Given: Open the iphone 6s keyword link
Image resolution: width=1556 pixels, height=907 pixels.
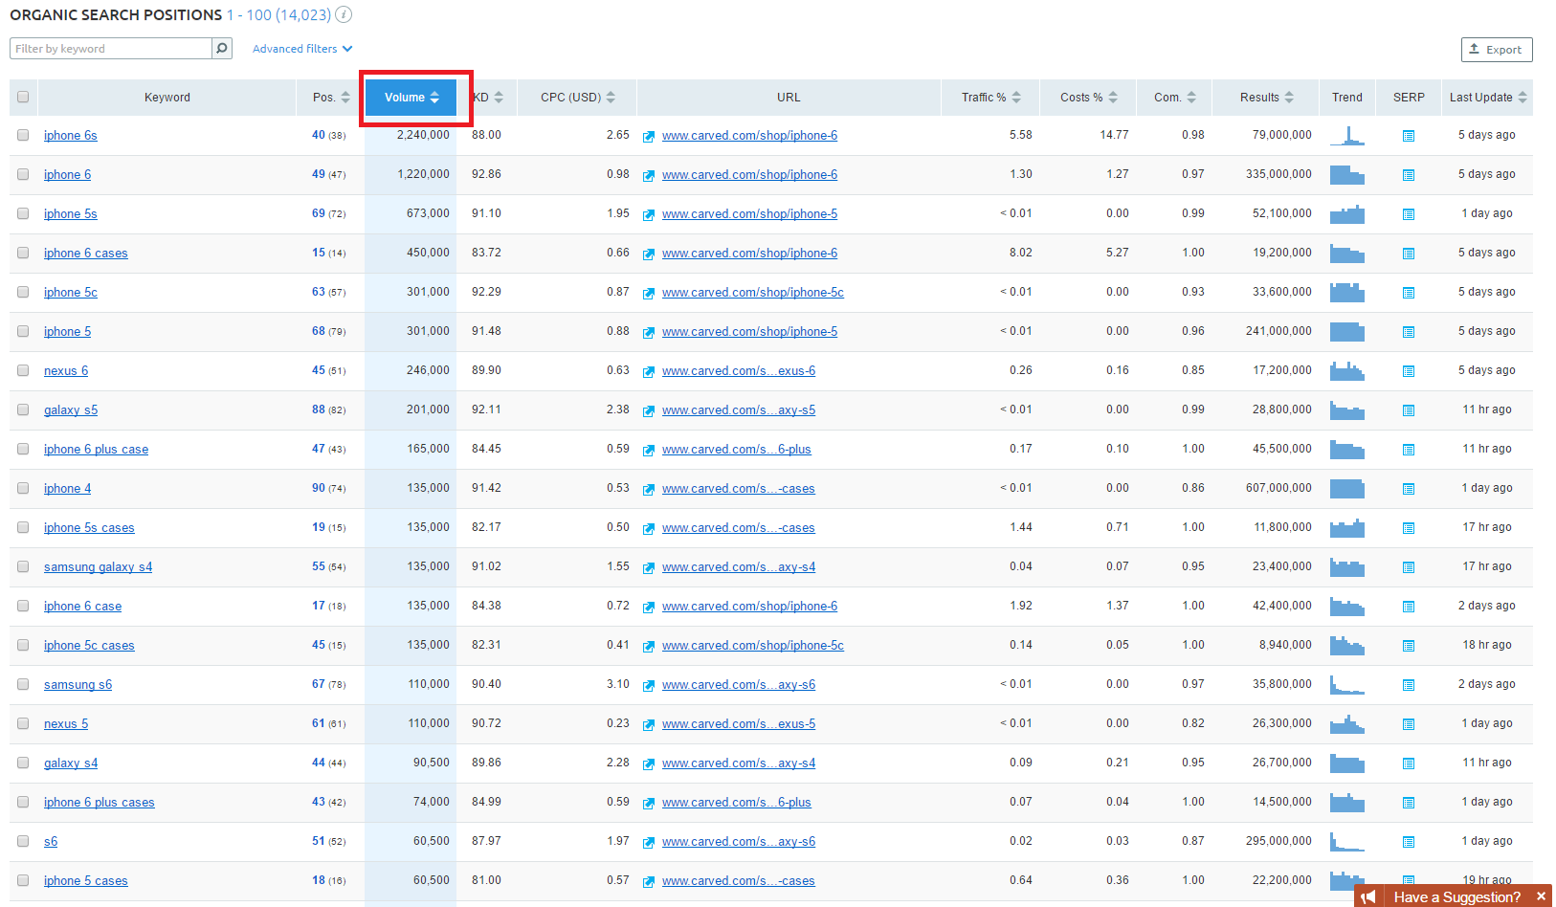Looking at the screenshot, I should pos(71,136).
